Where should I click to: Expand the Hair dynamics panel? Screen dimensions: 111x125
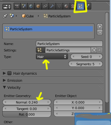[4, 73]
